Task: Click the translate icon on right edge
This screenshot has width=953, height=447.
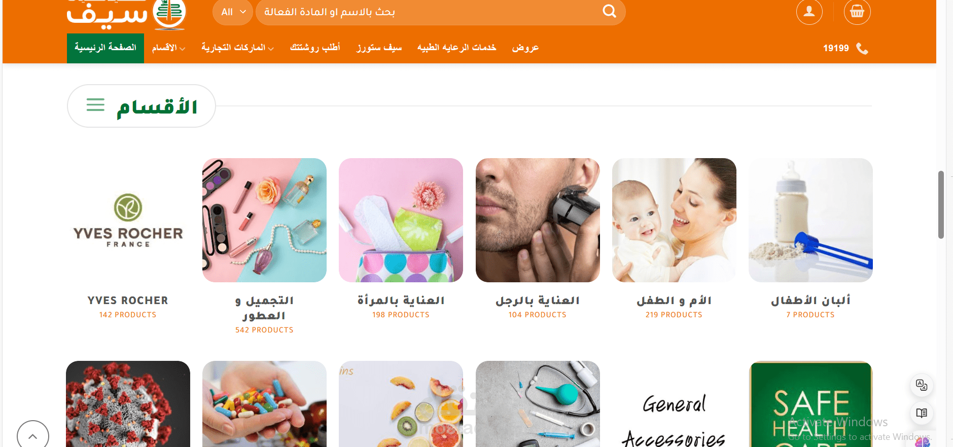Action: pyautogui.click(x=922, y=385)
